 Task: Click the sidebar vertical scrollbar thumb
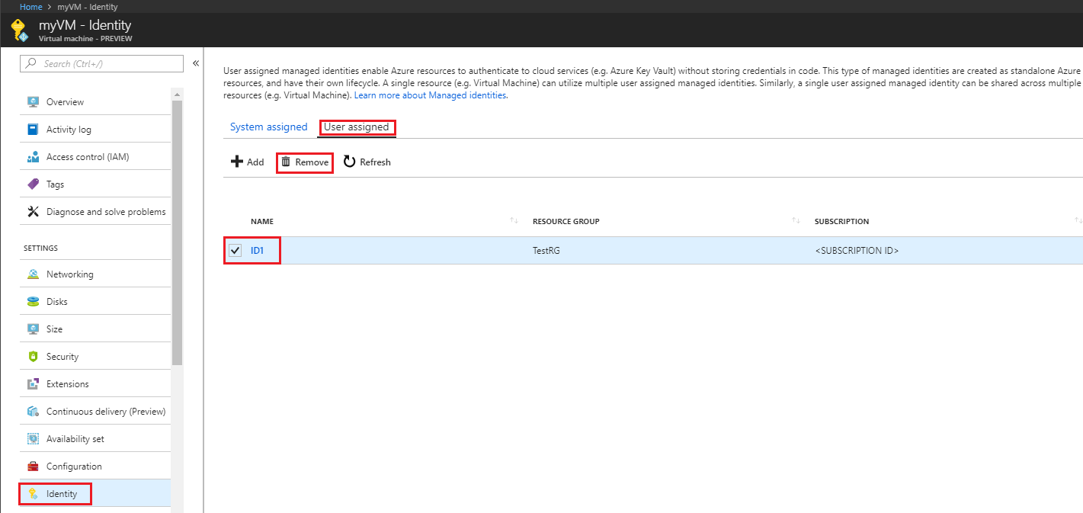pyautogui.click(x=177, y=232)
